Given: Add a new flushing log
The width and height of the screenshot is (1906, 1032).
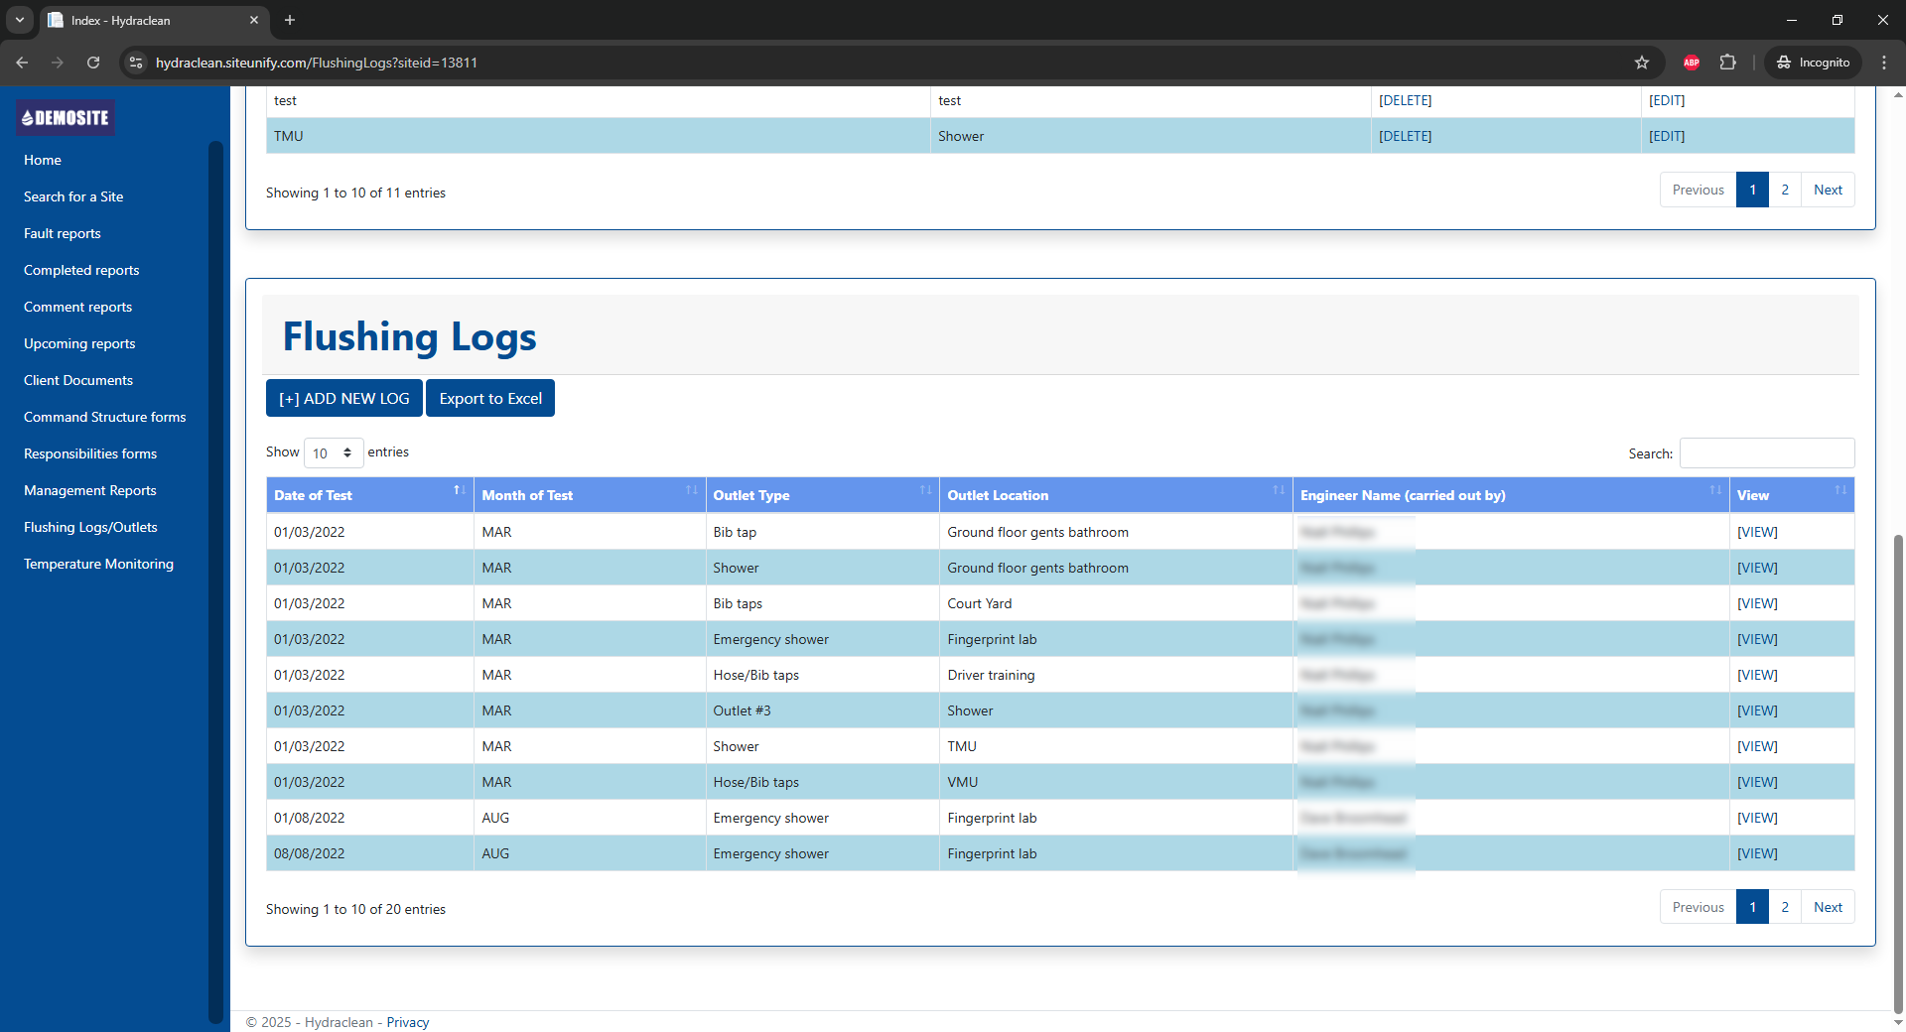Looking at the screenshot, I should (344, 398).
